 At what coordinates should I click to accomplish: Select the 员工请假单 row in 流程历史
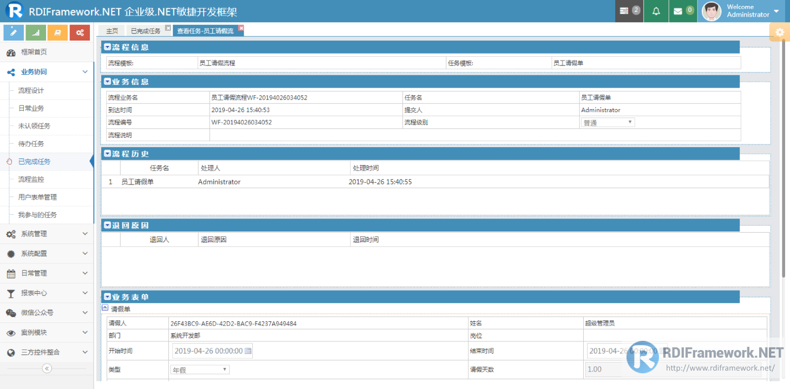pos(435,182)
